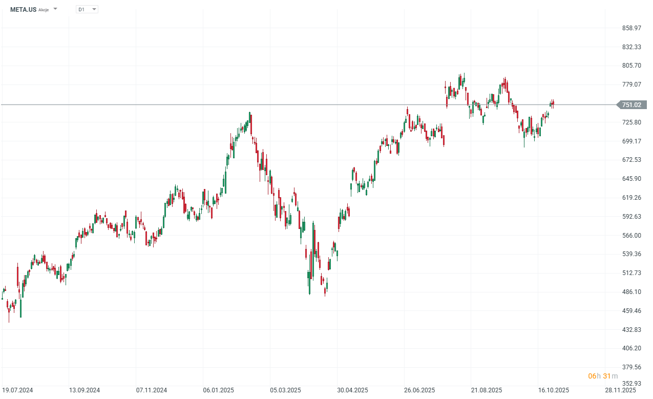The image size is (653, 399).
Task: Expand the D1 timeframe dropdown
Action: coord(94,9)
